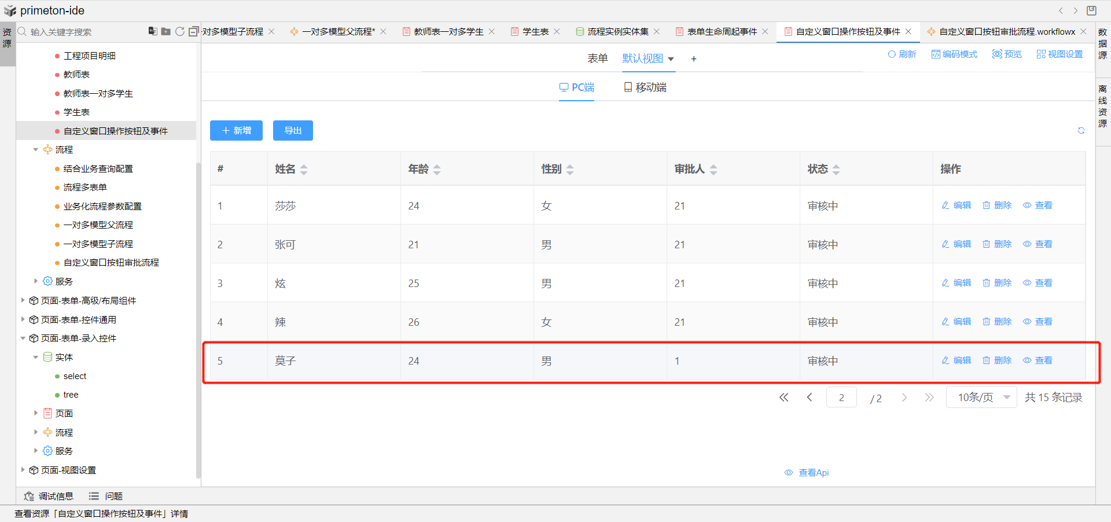Image resolution: width=1111 pixels, height=522 pixels.
Task: Switch to the 移动端 tab
Action: click(645, 87)
